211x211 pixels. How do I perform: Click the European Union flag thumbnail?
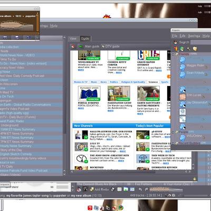pyautogui.click(x=89, y=93)
